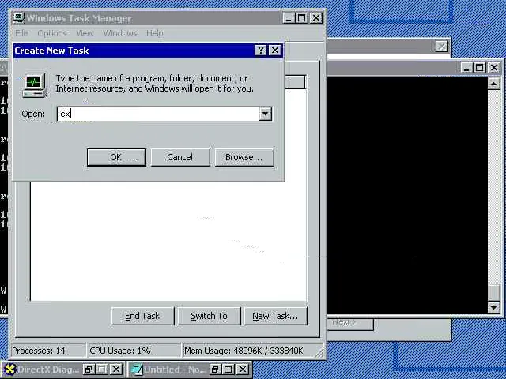
Task: Click OK in Create New Task dialog
Action: click(x=116, y=157)
